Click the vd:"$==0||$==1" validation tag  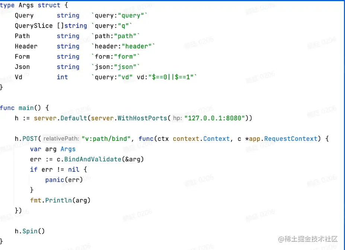(166, 77)
